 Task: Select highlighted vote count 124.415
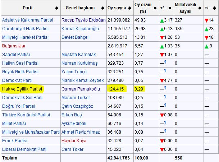coord(115,89)
